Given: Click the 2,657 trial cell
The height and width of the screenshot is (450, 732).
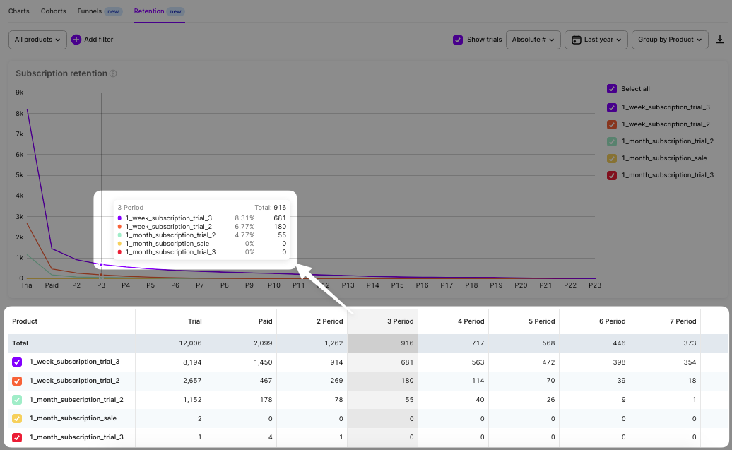Looking at the screenshot, I should [192, 381].
